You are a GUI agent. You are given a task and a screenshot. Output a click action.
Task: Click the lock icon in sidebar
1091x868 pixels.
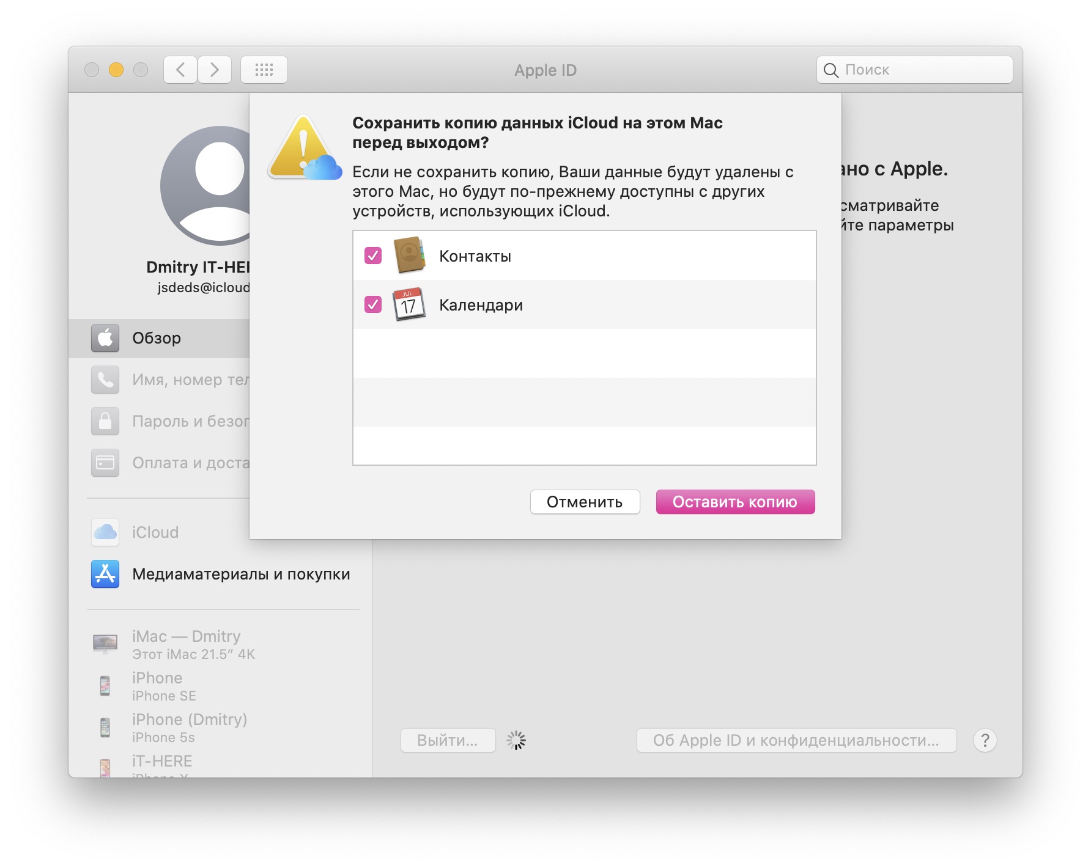coord(105,421)
